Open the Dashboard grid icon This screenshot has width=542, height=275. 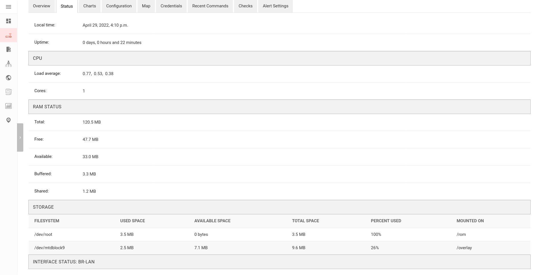tap(9, 21)
